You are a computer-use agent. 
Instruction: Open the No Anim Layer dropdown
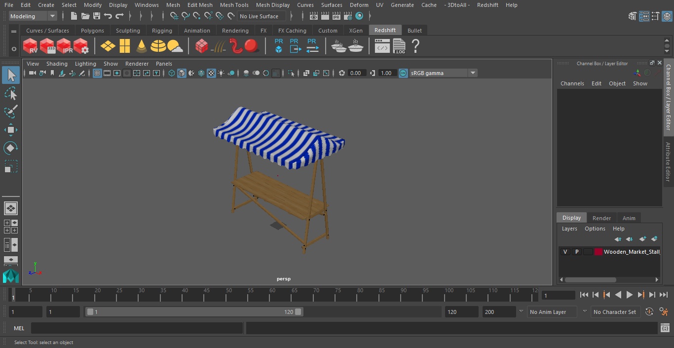553,312
